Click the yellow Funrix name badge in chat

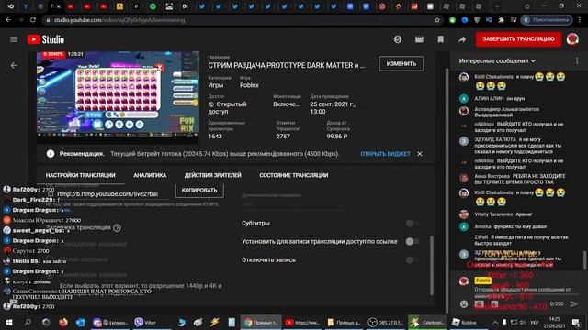pos(482,280)
